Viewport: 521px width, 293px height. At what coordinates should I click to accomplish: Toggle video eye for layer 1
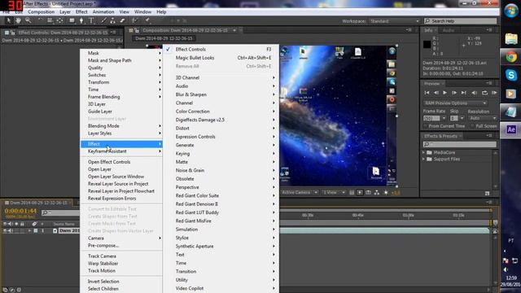[x=5, y=230]
